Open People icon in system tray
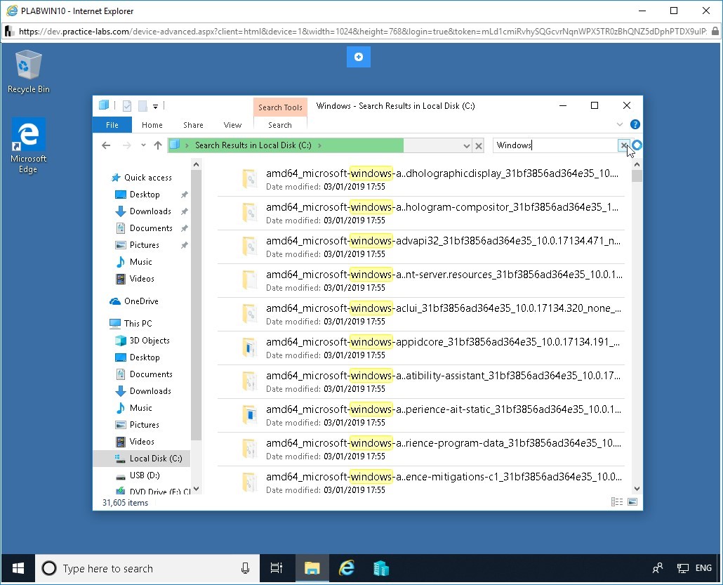 (x=658, y=568)
